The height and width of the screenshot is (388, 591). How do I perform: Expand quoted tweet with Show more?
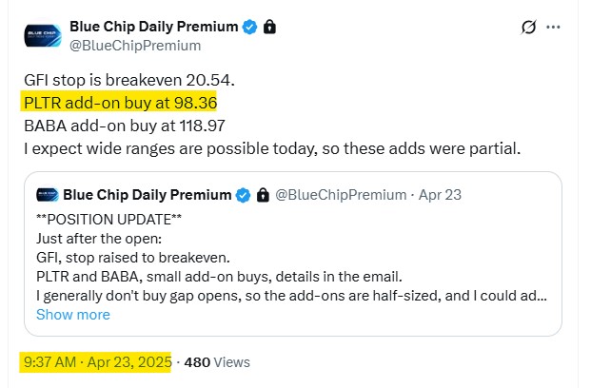pyautogui.click(x=73, y=315)
